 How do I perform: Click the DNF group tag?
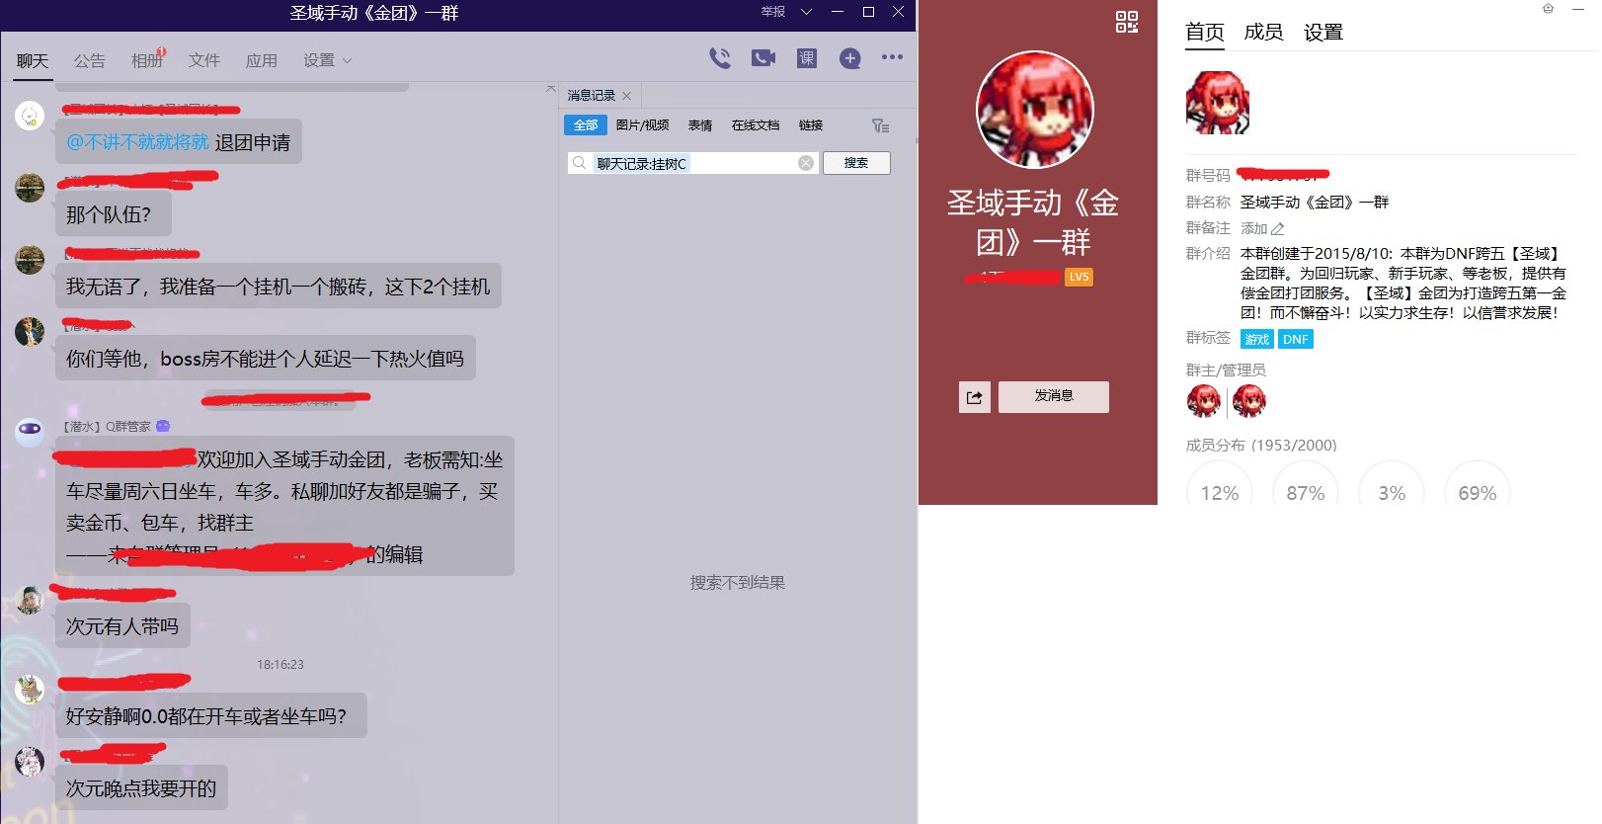(1296, 339)
